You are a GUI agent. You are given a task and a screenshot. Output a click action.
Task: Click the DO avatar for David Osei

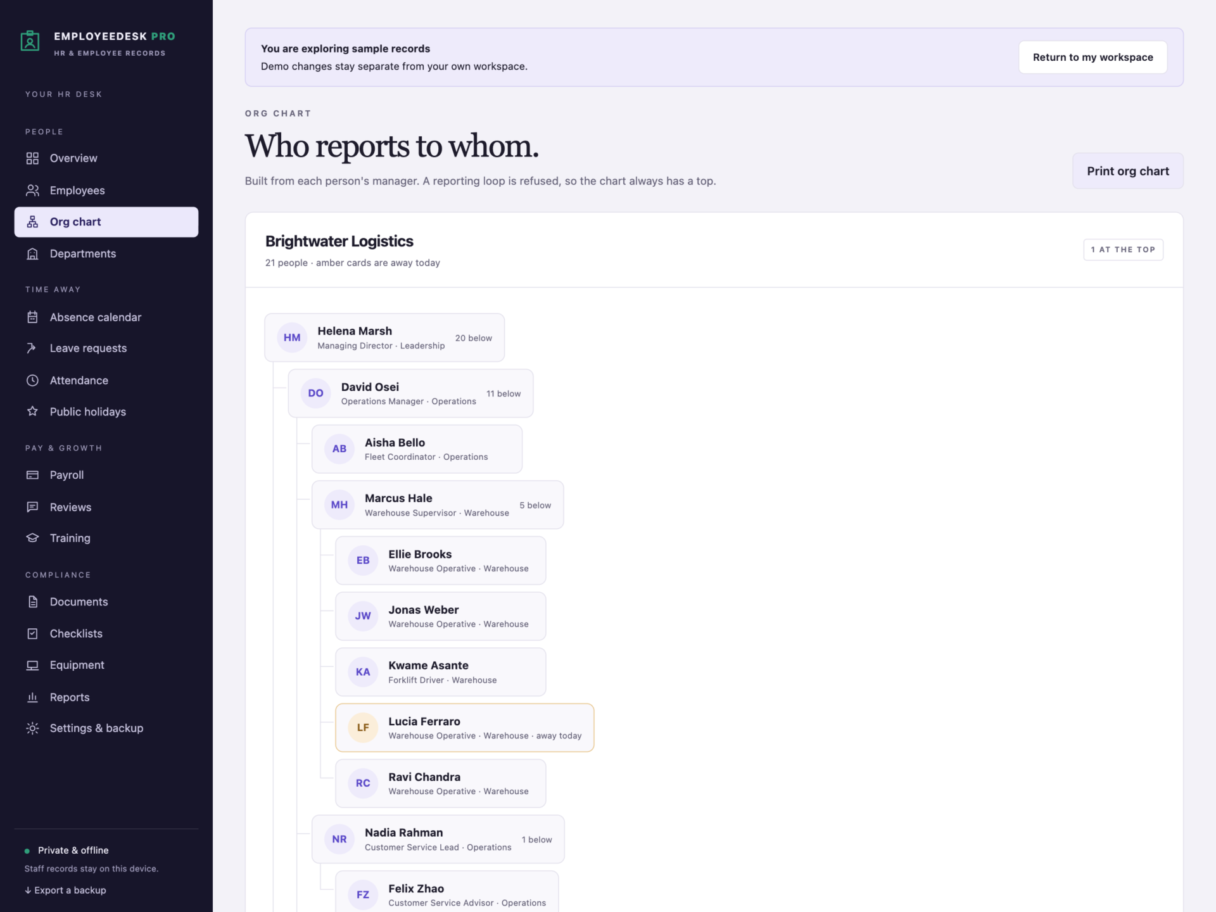pyautogui.click(x=315, y=393)
